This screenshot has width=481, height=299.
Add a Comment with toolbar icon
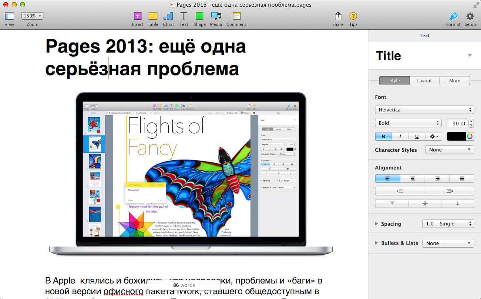coord(236,16)
